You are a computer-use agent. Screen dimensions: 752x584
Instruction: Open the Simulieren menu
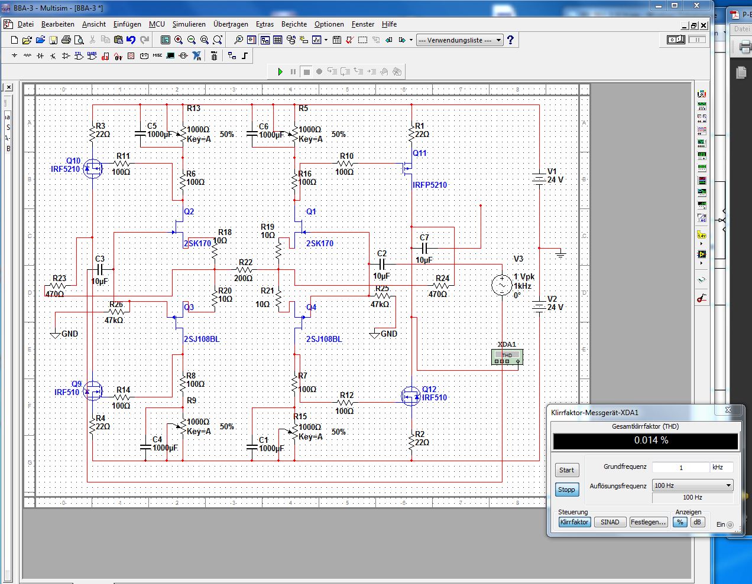[x=189, y=24]
